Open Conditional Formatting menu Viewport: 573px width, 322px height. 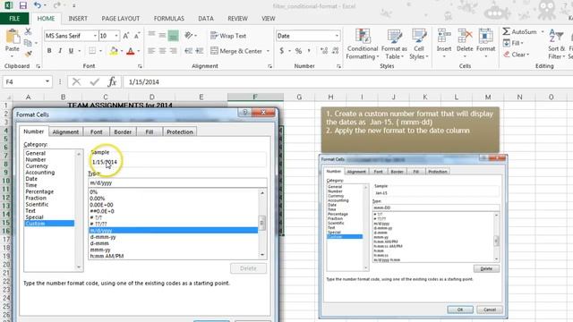362,44
